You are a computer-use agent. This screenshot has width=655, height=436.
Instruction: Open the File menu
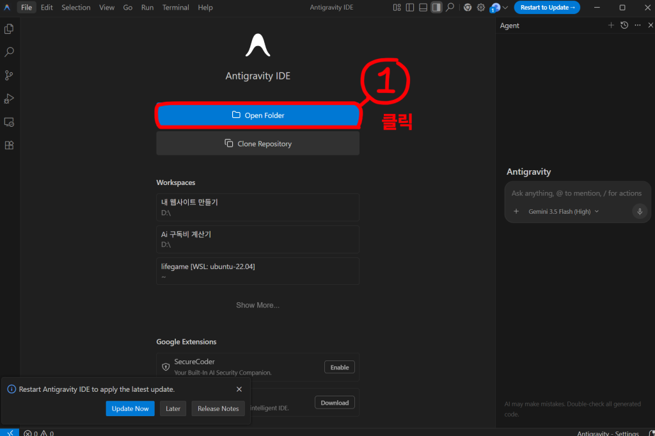pyautogui.click(x=26, y=8)
